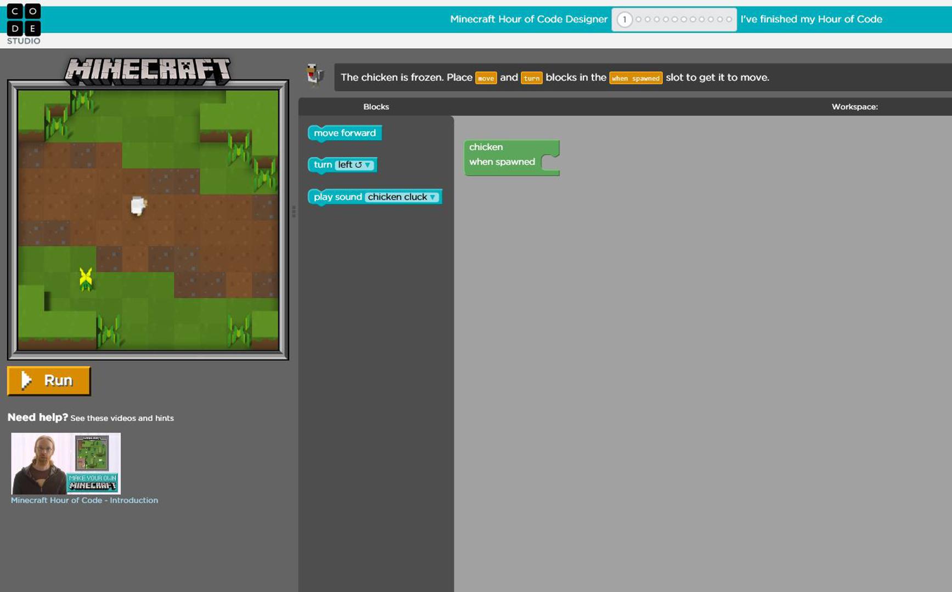Click the Minecraft logo above the game

click(x=148, y=71)
